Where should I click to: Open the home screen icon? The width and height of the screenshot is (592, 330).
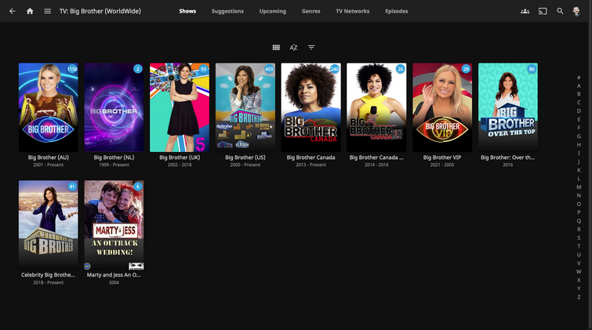point(30,11)
